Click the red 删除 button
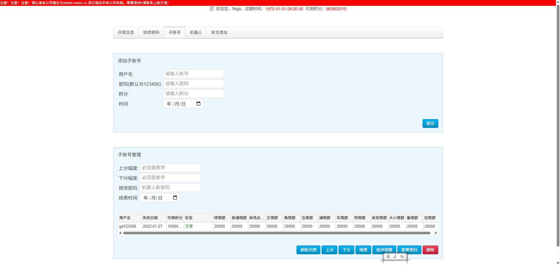The width and height of the screenshot is (560, 265). click(430, 250)
